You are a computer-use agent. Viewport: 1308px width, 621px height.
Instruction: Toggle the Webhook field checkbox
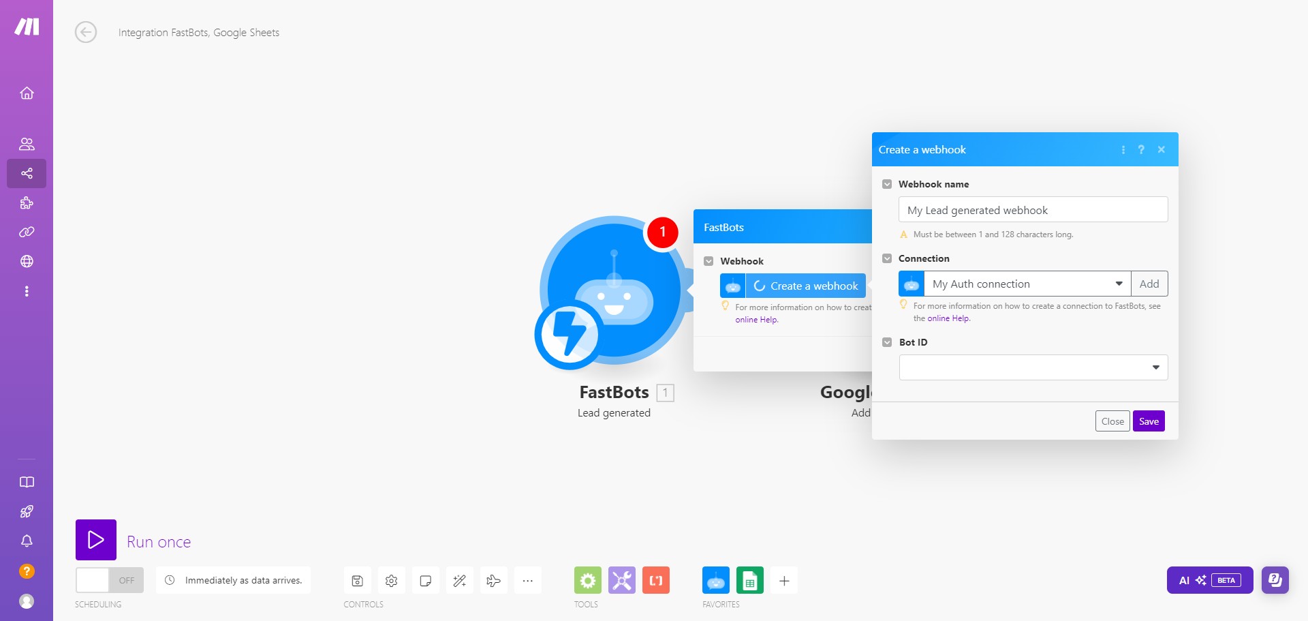[708, 261]
